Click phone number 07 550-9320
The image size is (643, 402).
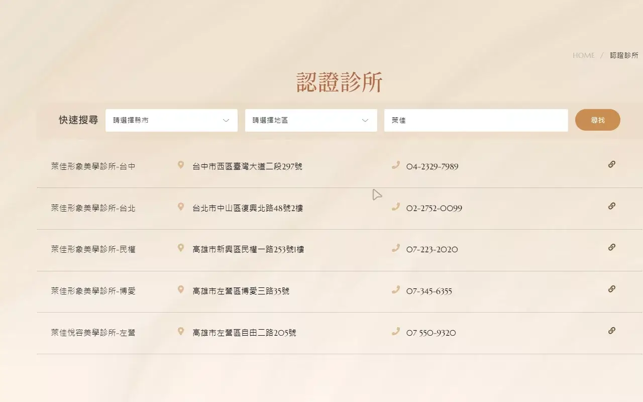pos(431,333)
